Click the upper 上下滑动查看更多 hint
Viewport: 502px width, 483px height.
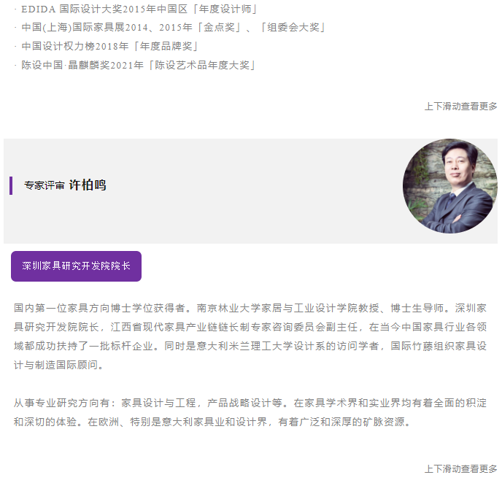point(460,107)
